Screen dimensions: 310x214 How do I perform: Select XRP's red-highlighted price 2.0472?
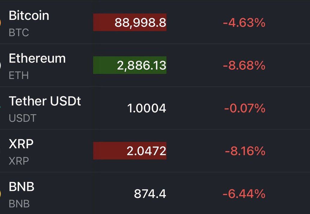point(146,151)
